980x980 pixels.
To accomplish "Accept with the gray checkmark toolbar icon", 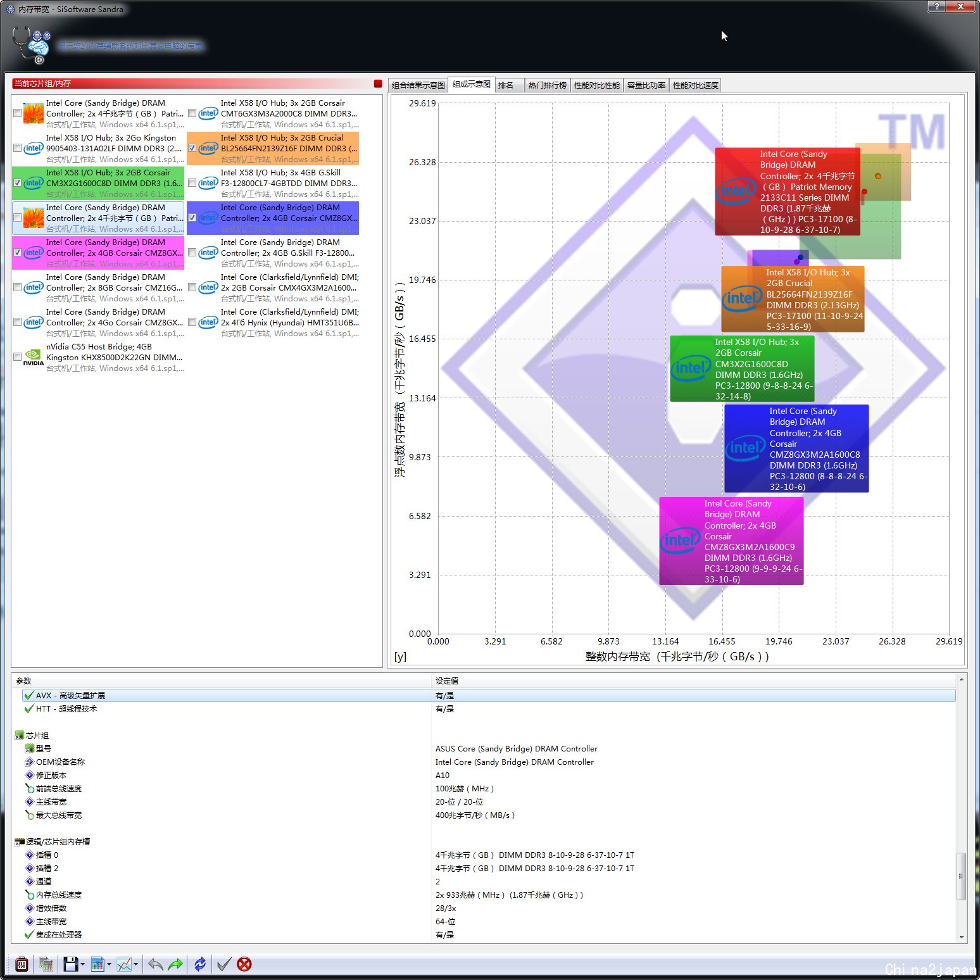I will (x=223, y=964).
